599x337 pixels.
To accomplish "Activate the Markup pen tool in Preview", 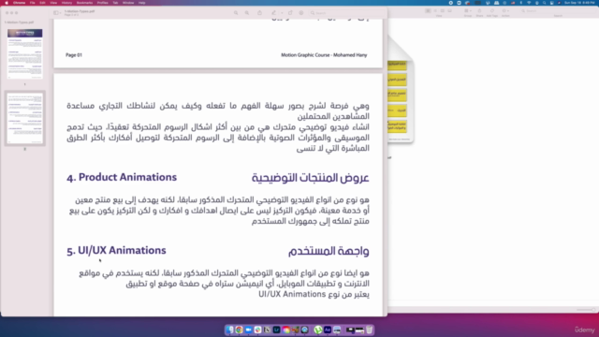I will pos(274,12).
